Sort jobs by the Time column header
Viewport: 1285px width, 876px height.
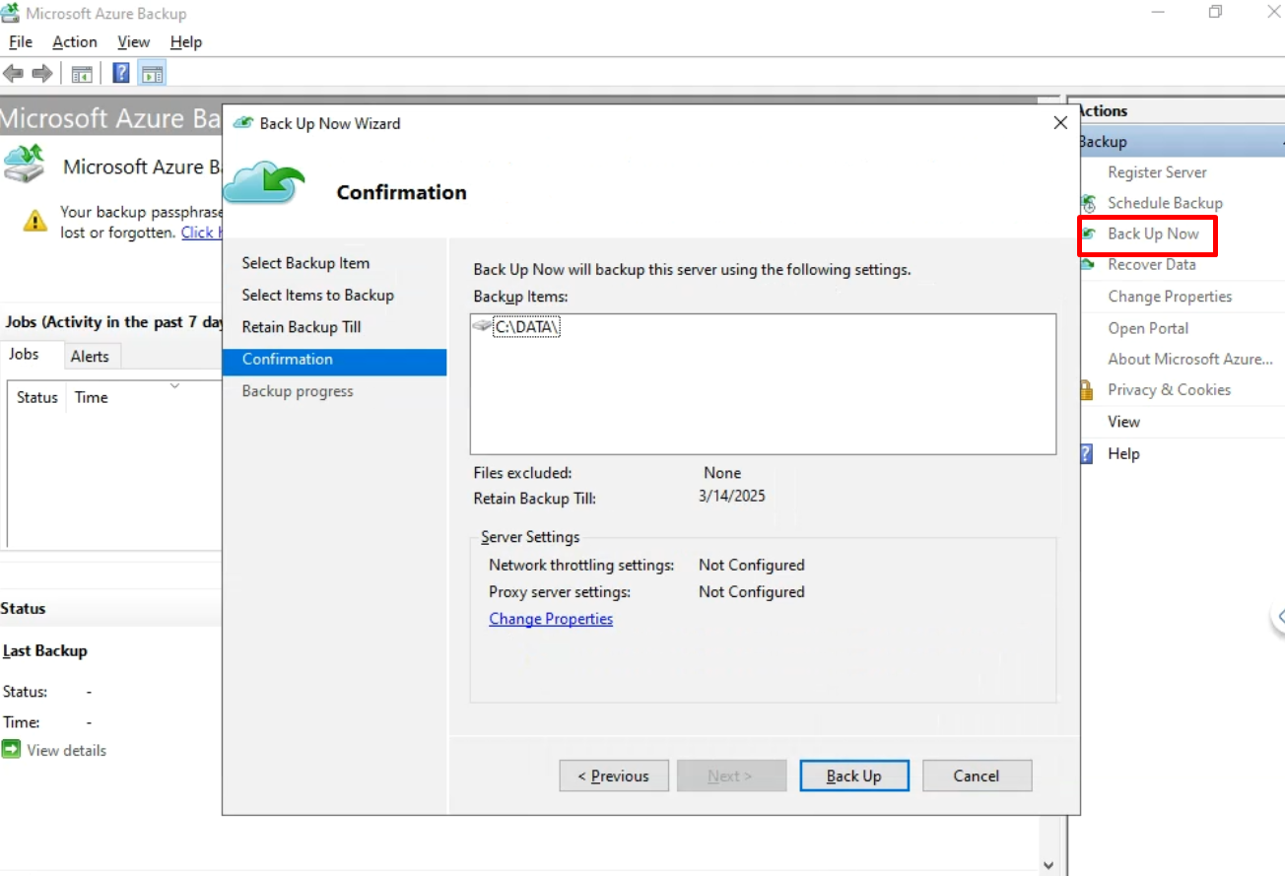tap(92, 397)
